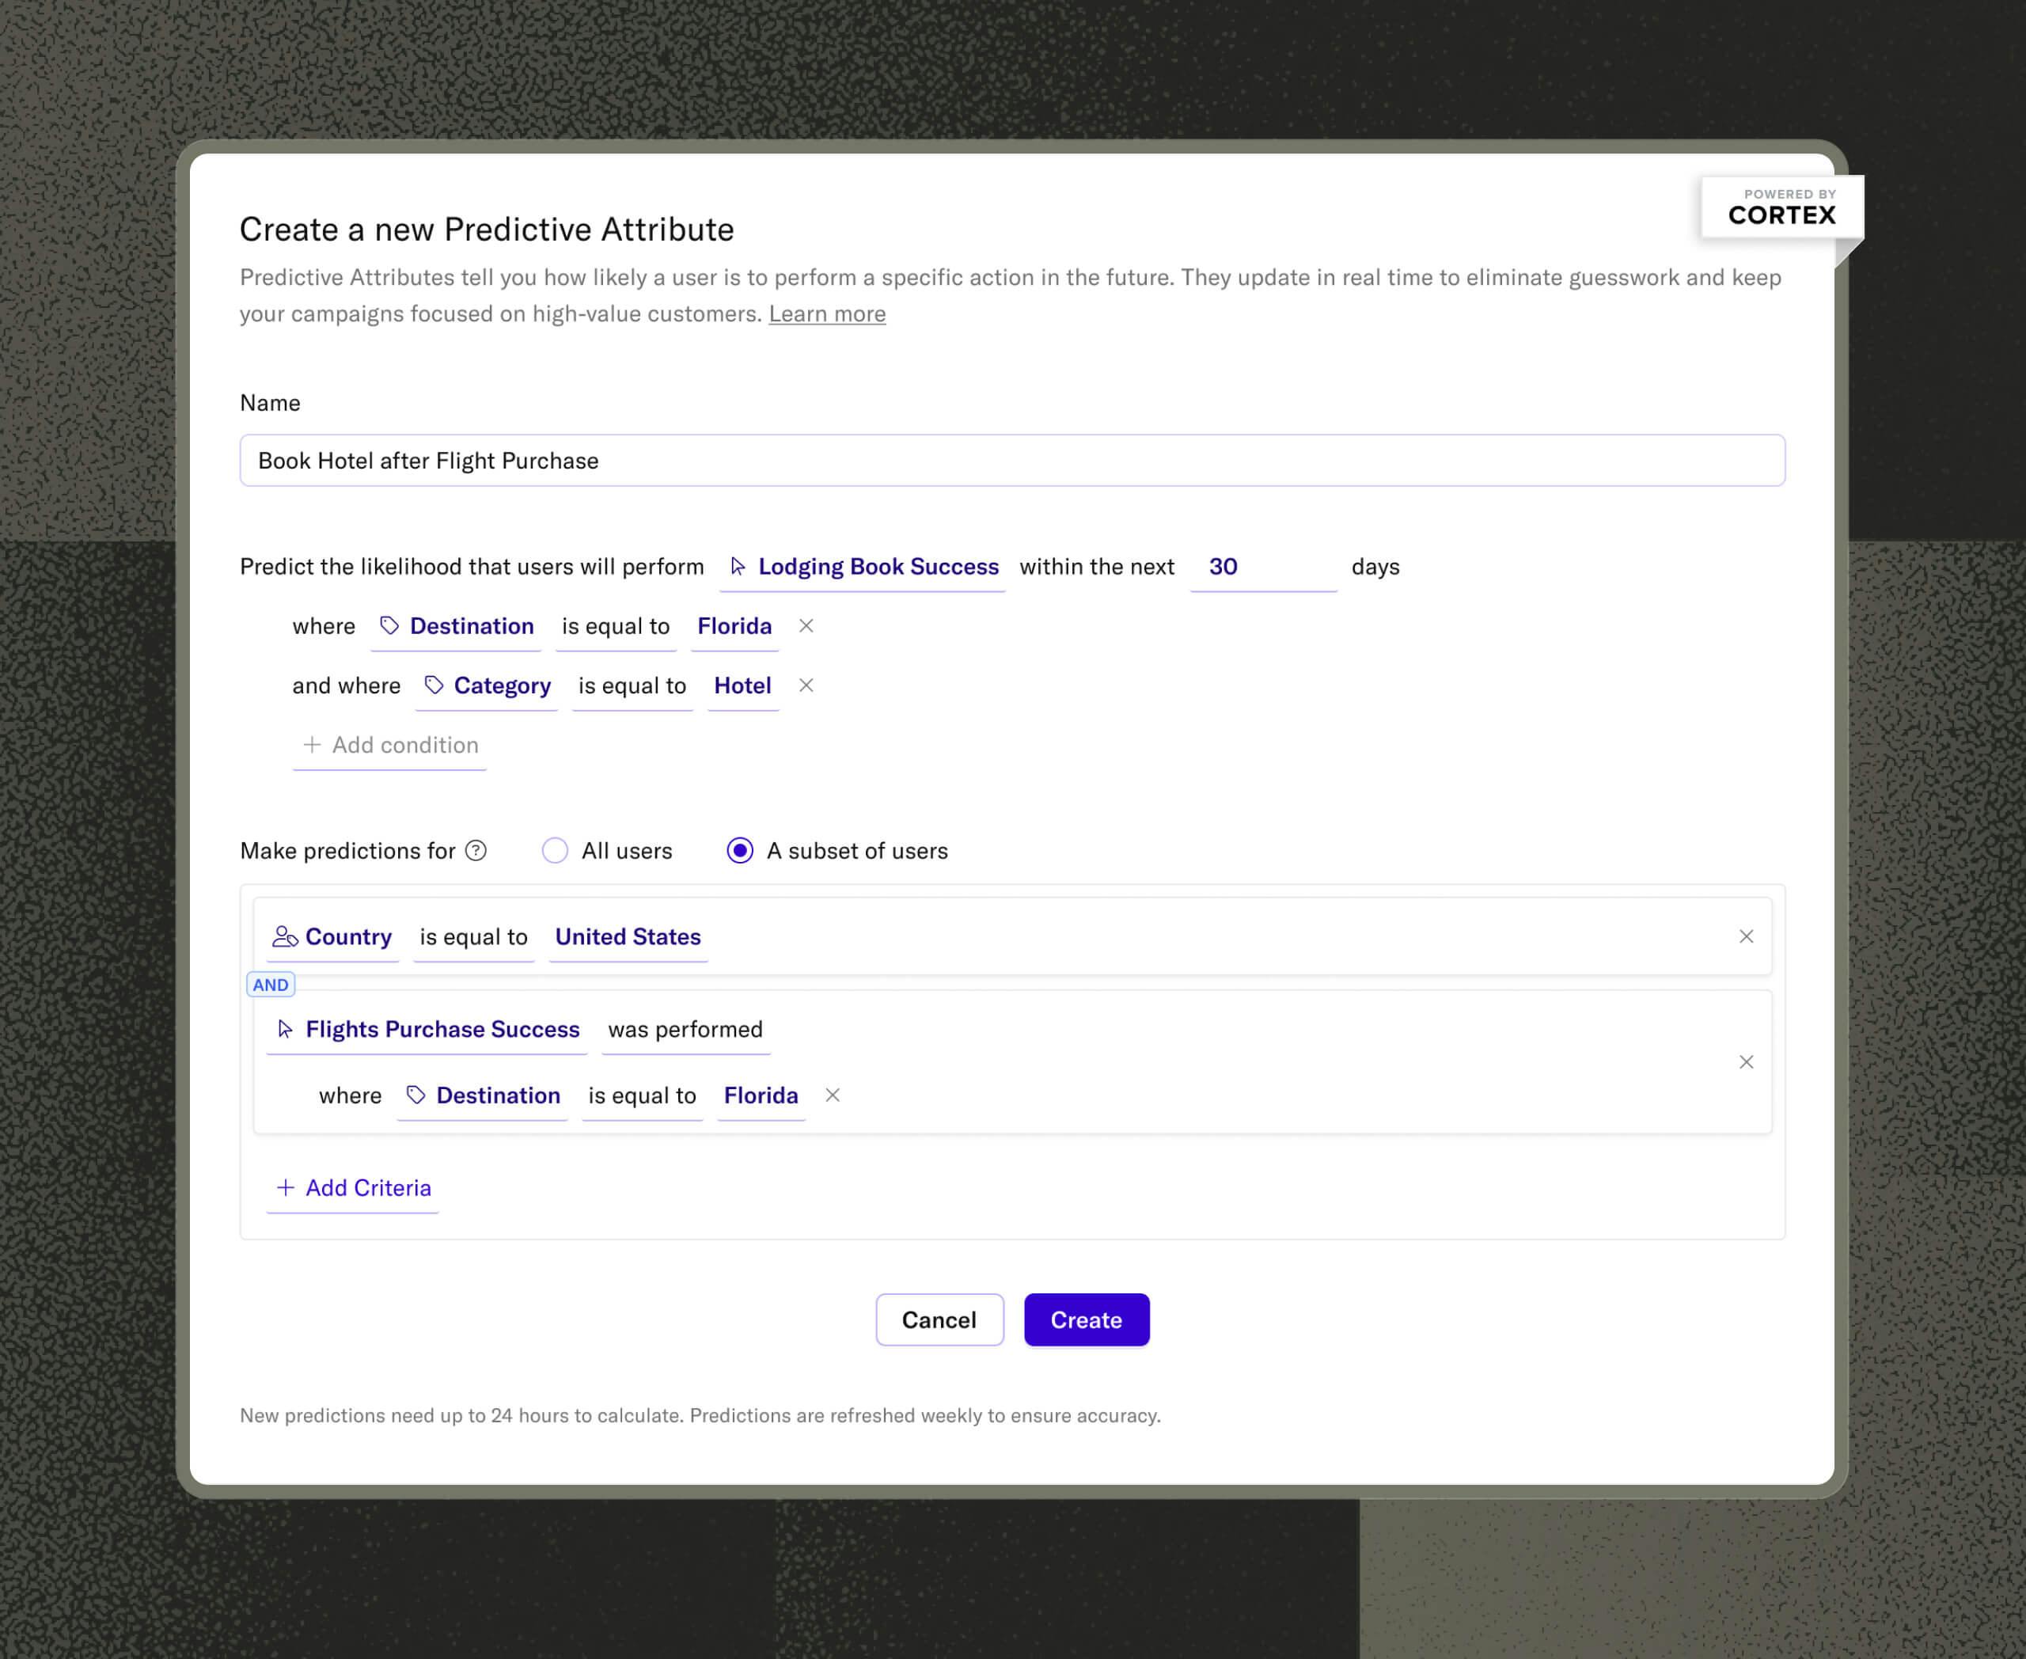2026x1659 pixels.
Task: Remove Florida destination condition with X
Action: click(802, 626)
